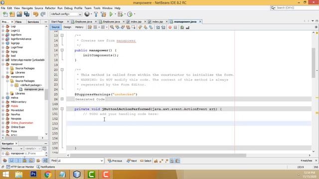Click the Previous button in find bar
Viewport: 319px width, 179px height.
click(x=115, y=161)
